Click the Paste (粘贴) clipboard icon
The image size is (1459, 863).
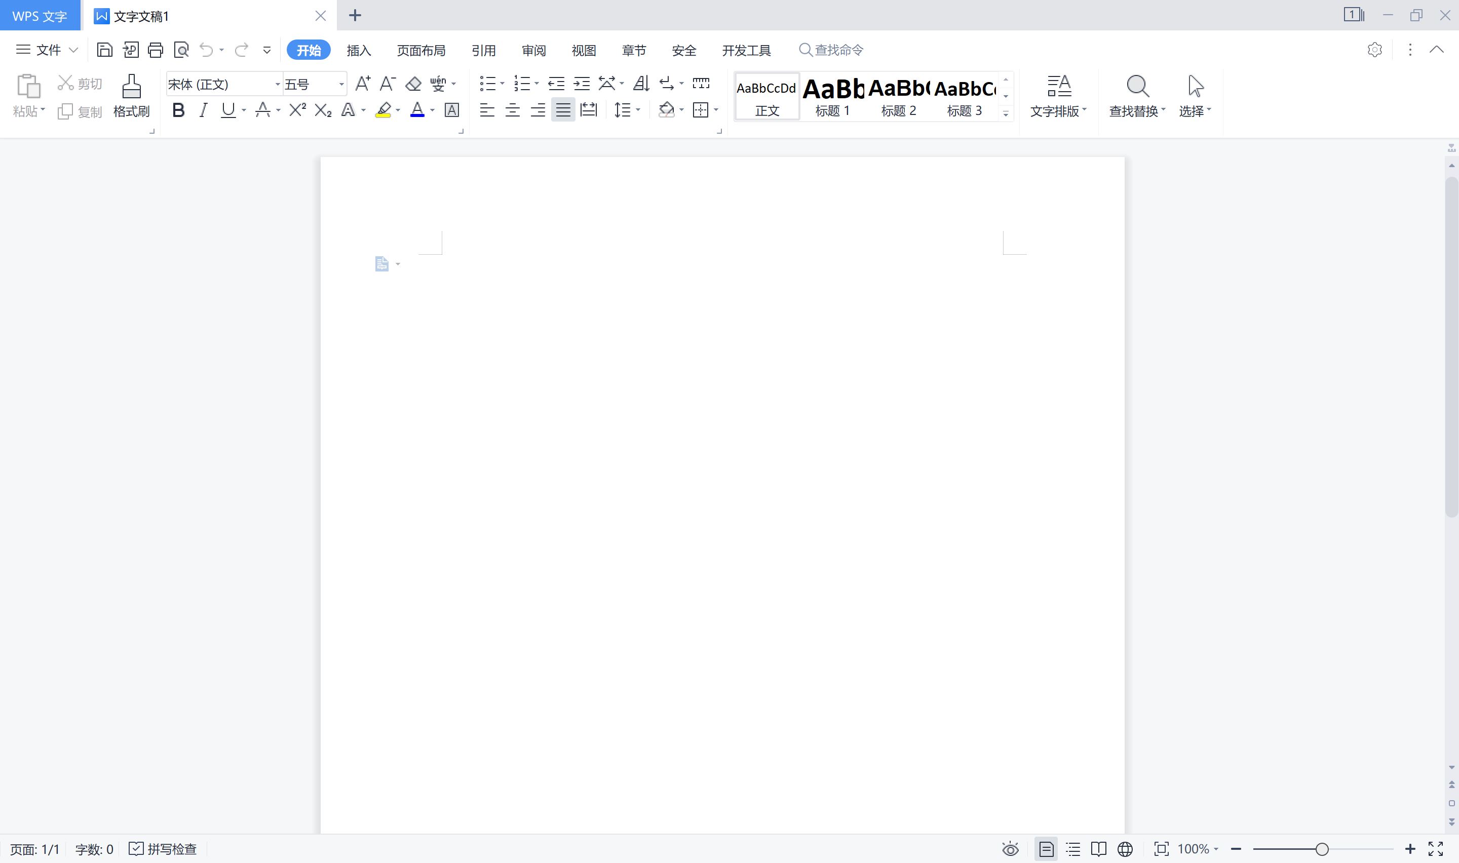pyautogui.click(x=28, y=86)
